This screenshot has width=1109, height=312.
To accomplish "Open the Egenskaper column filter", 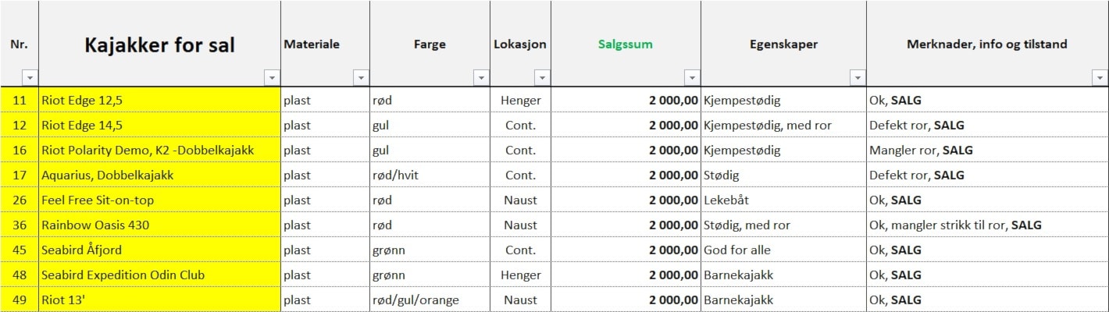I will click(858, 77).
